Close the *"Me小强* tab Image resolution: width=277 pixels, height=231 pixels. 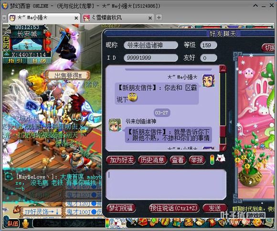pyautogui.click(x=76, y=18)
